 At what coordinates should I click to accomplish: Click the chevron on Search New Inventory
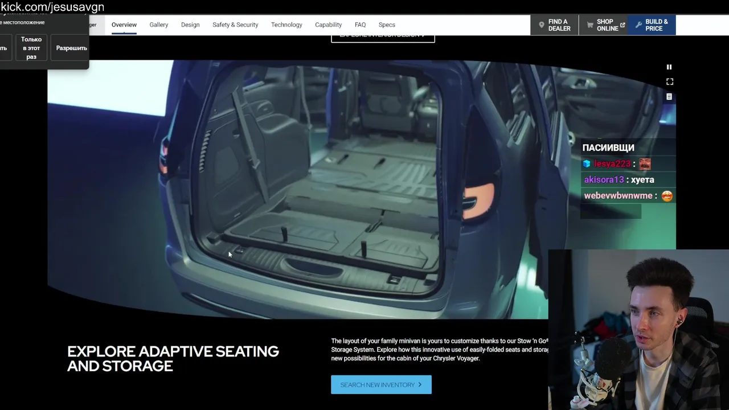point(420,384)
